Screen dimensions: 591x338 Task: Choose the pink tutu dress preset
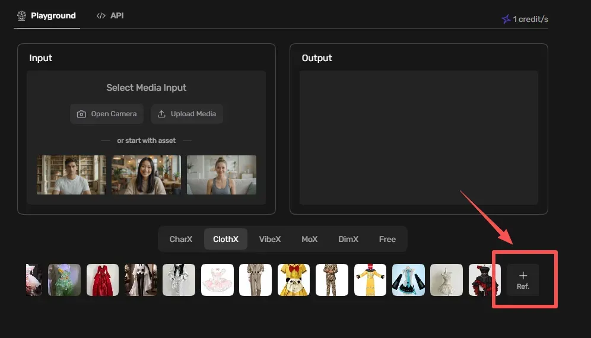[218, 280]
